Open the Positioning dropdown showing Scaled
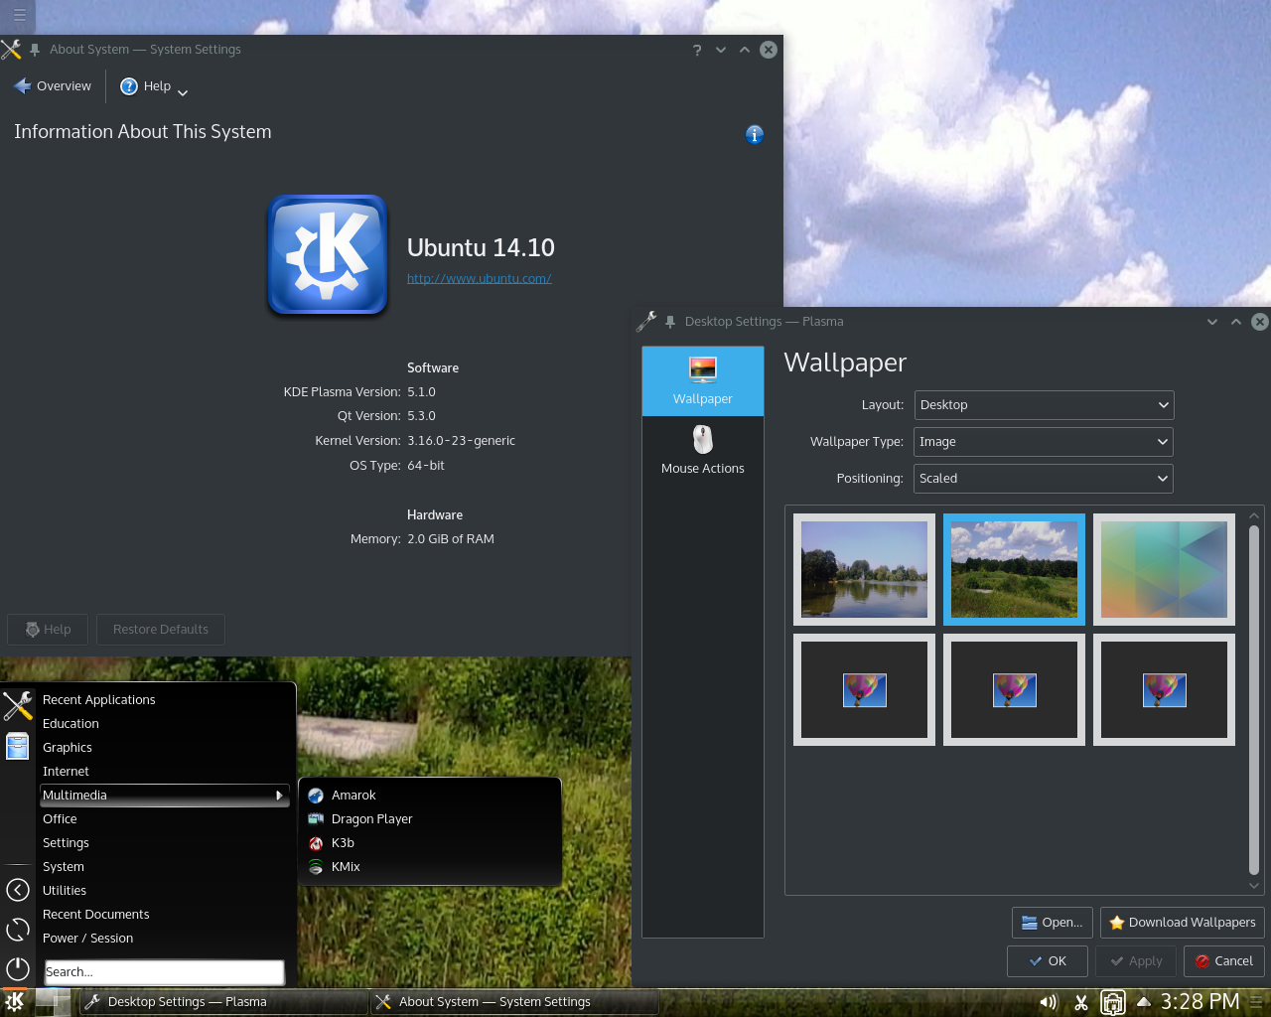 (x=1044, y=479)
